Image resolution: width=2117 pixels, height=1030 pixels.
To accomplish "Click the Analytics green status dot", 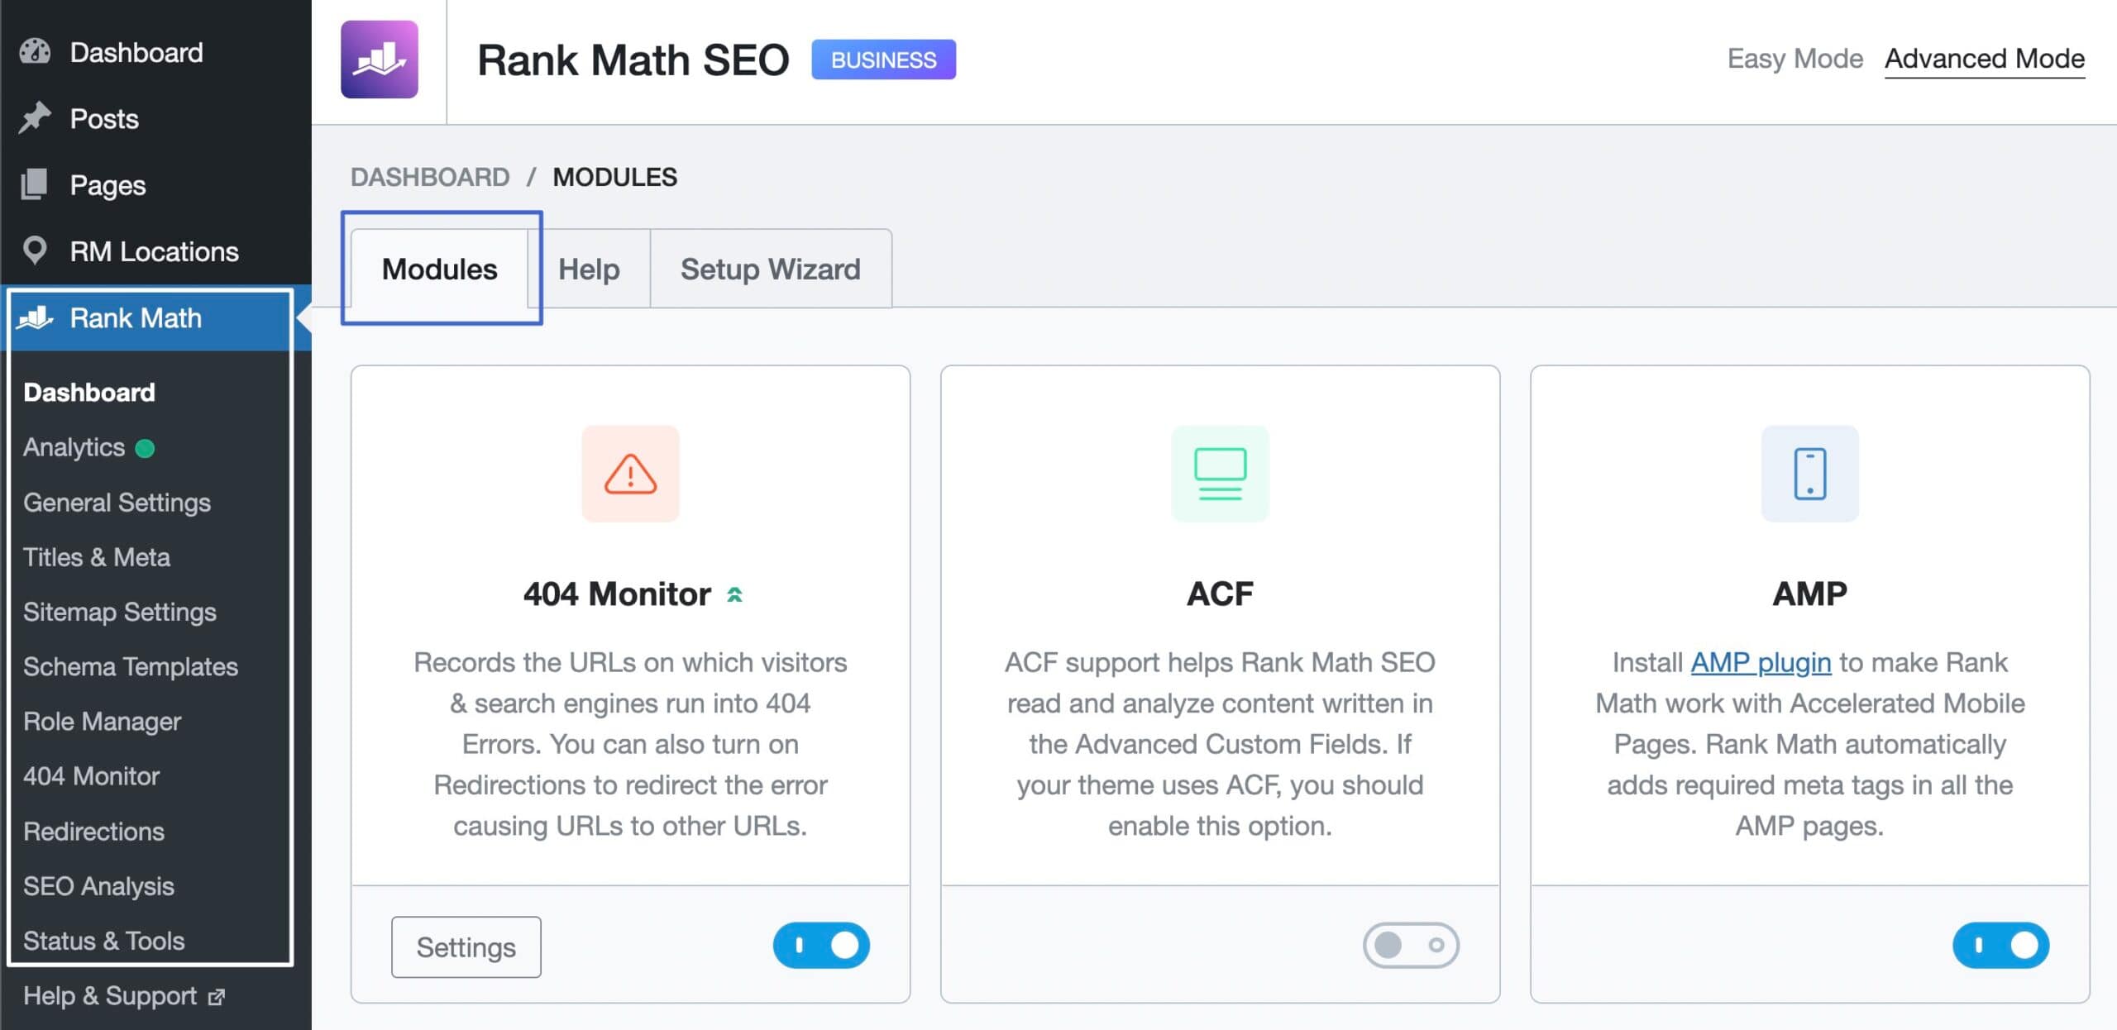I will point(146,448).
